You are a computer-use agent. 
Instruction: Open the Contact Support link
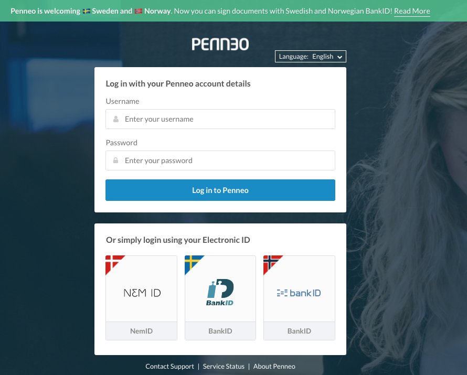[169, 367]
